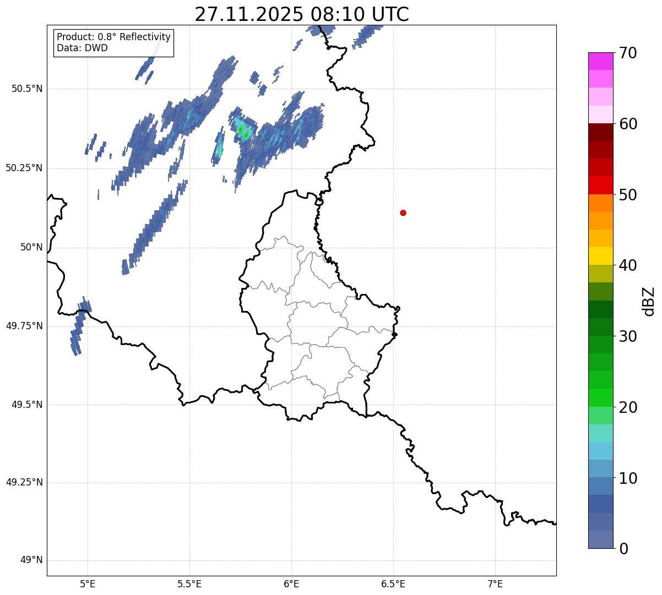Pick the maroon band just below 60 dBZ
The image size is (662, 595).
coord(600,132)
